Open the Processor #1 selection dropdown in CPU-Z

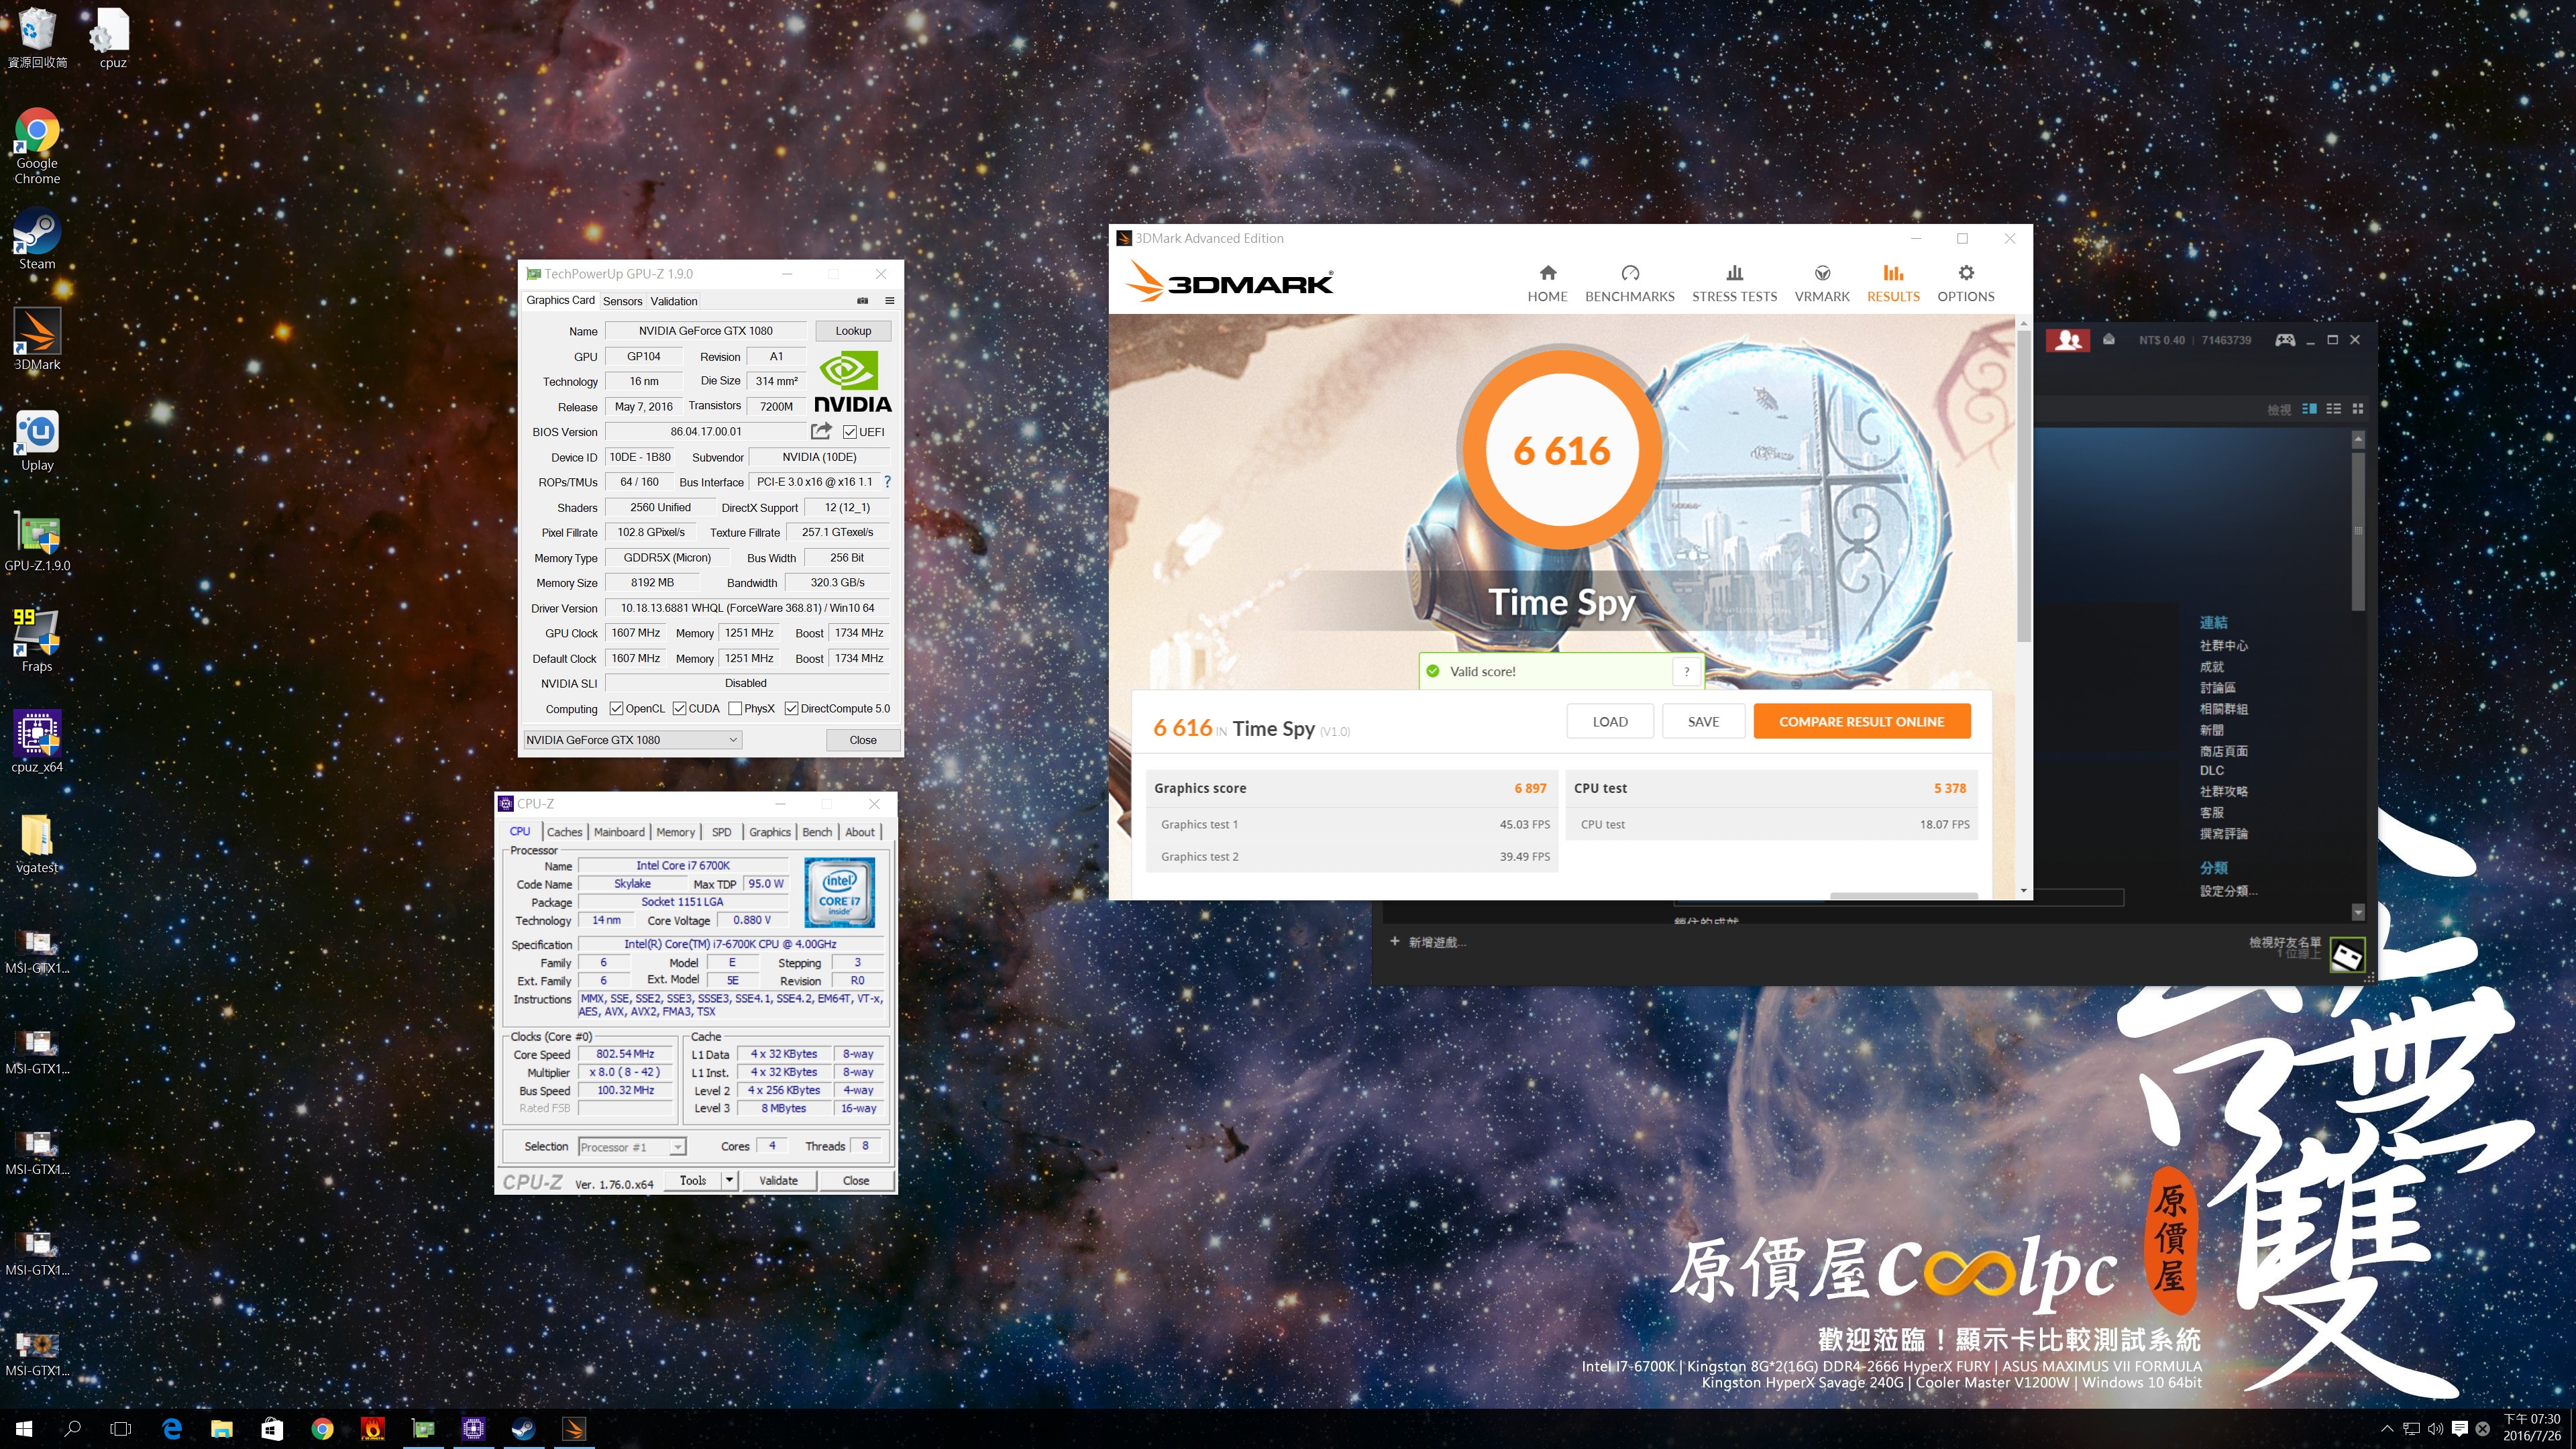[632, 1147]
